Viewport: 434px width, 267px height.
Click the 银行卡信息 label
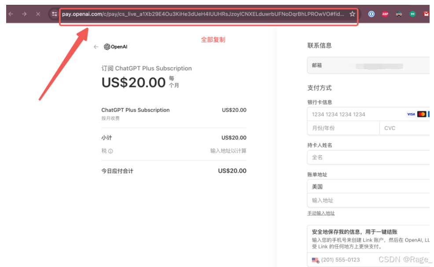point(320,102)
